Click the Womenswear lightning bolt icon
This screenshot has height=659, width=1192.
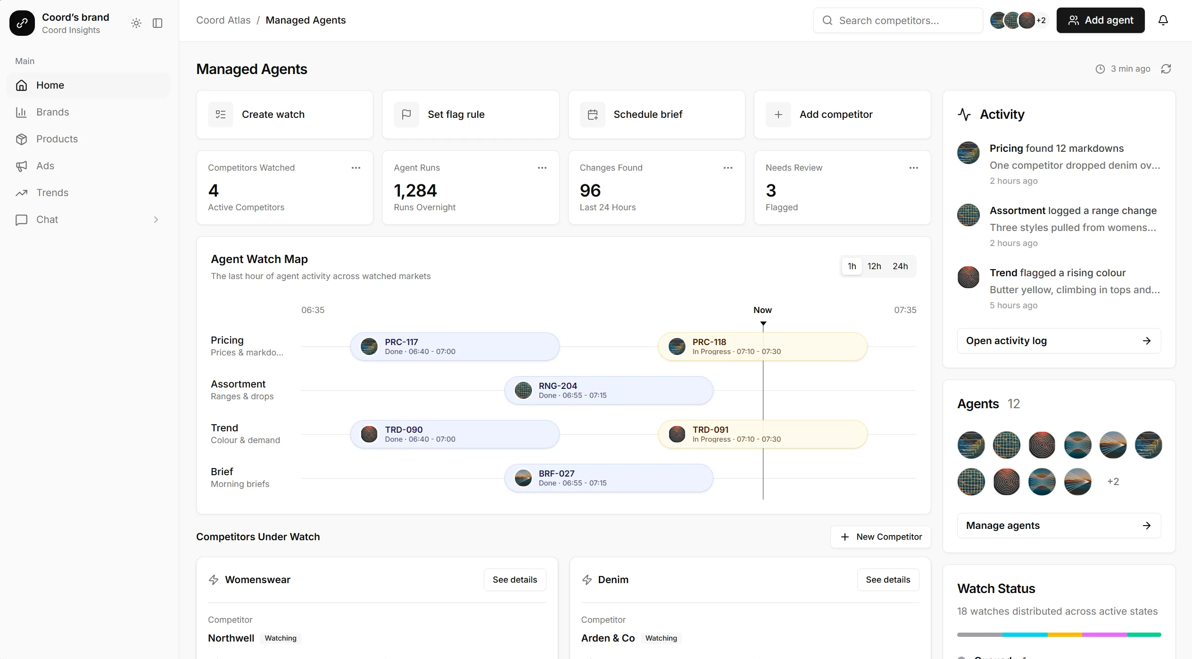(x=214, y=580)
